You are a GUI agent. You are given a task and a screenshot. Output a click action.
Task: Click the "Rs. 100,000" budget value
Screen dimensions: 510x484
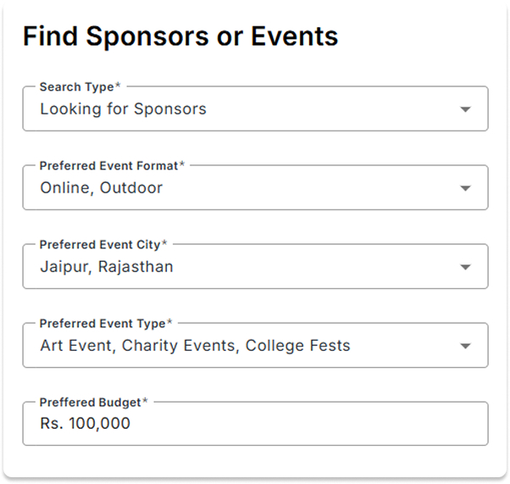(85, 424)
